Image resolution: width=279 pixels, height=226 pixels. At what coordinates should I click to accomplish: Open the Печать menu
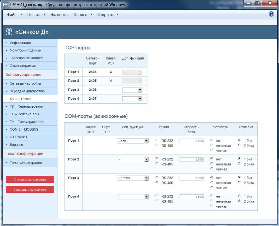point(37,15)
